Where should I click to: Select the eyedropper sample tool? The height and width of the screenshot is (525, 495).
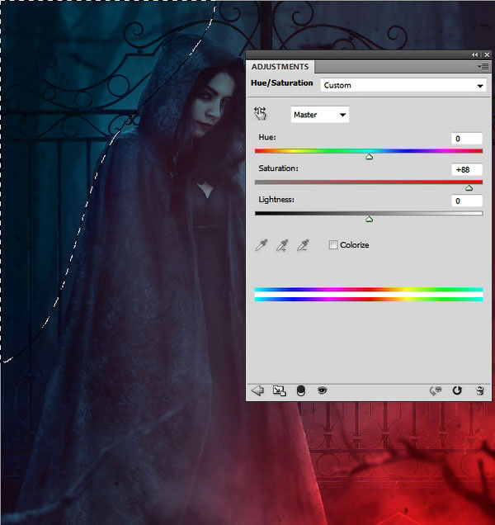click(x=261, y=245)
